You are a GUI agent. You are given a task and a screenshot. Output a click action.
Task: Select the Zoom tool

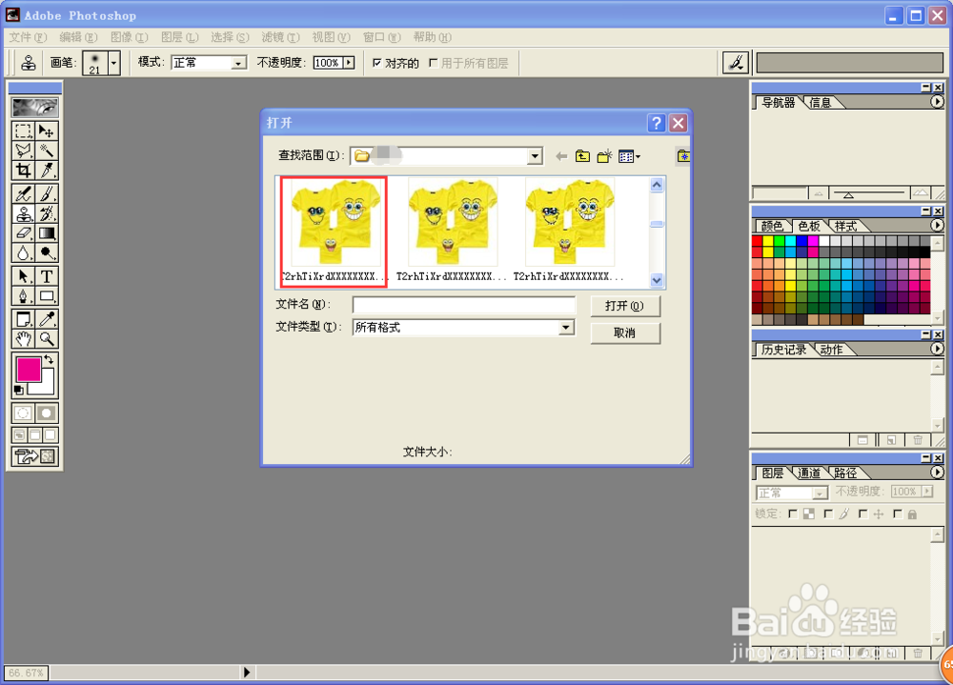[x=46, y=338]
